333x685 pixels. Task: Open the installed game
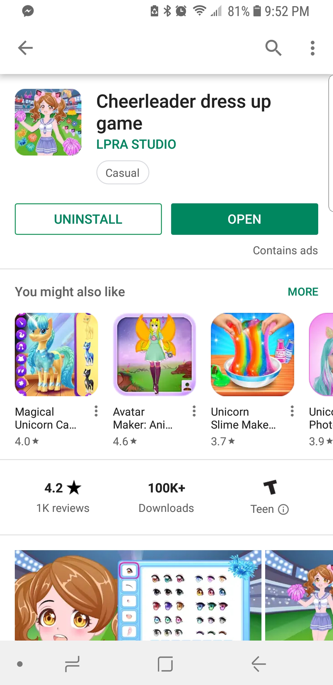point(245,219)
